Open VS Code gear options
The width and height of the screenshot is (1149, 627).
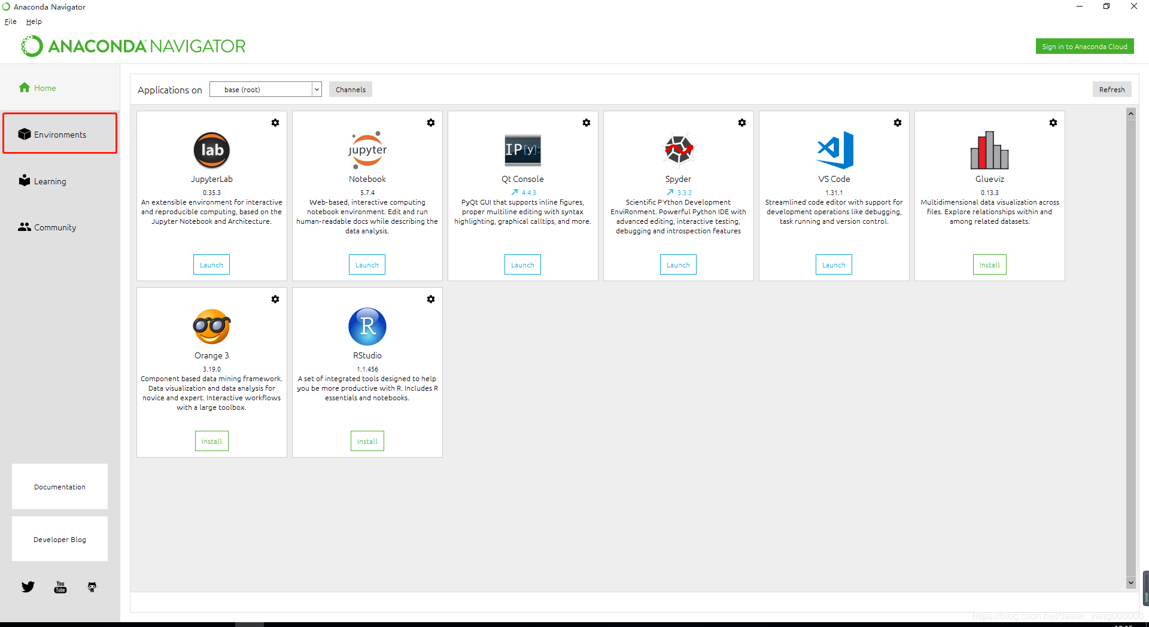point(898,123)
